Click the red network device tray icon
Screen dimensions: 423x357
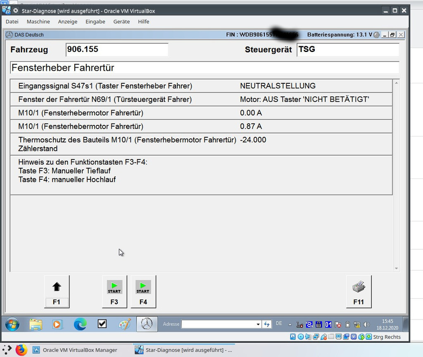point(300,325)
